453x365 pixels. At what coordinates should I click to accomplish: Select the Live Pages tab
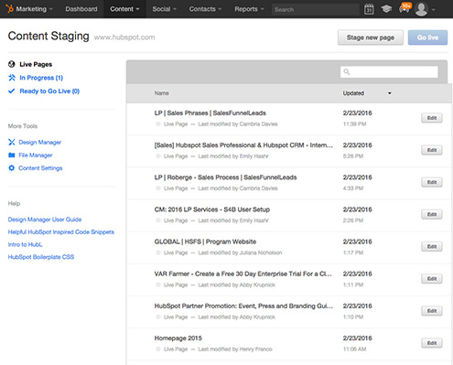(36, 64)
